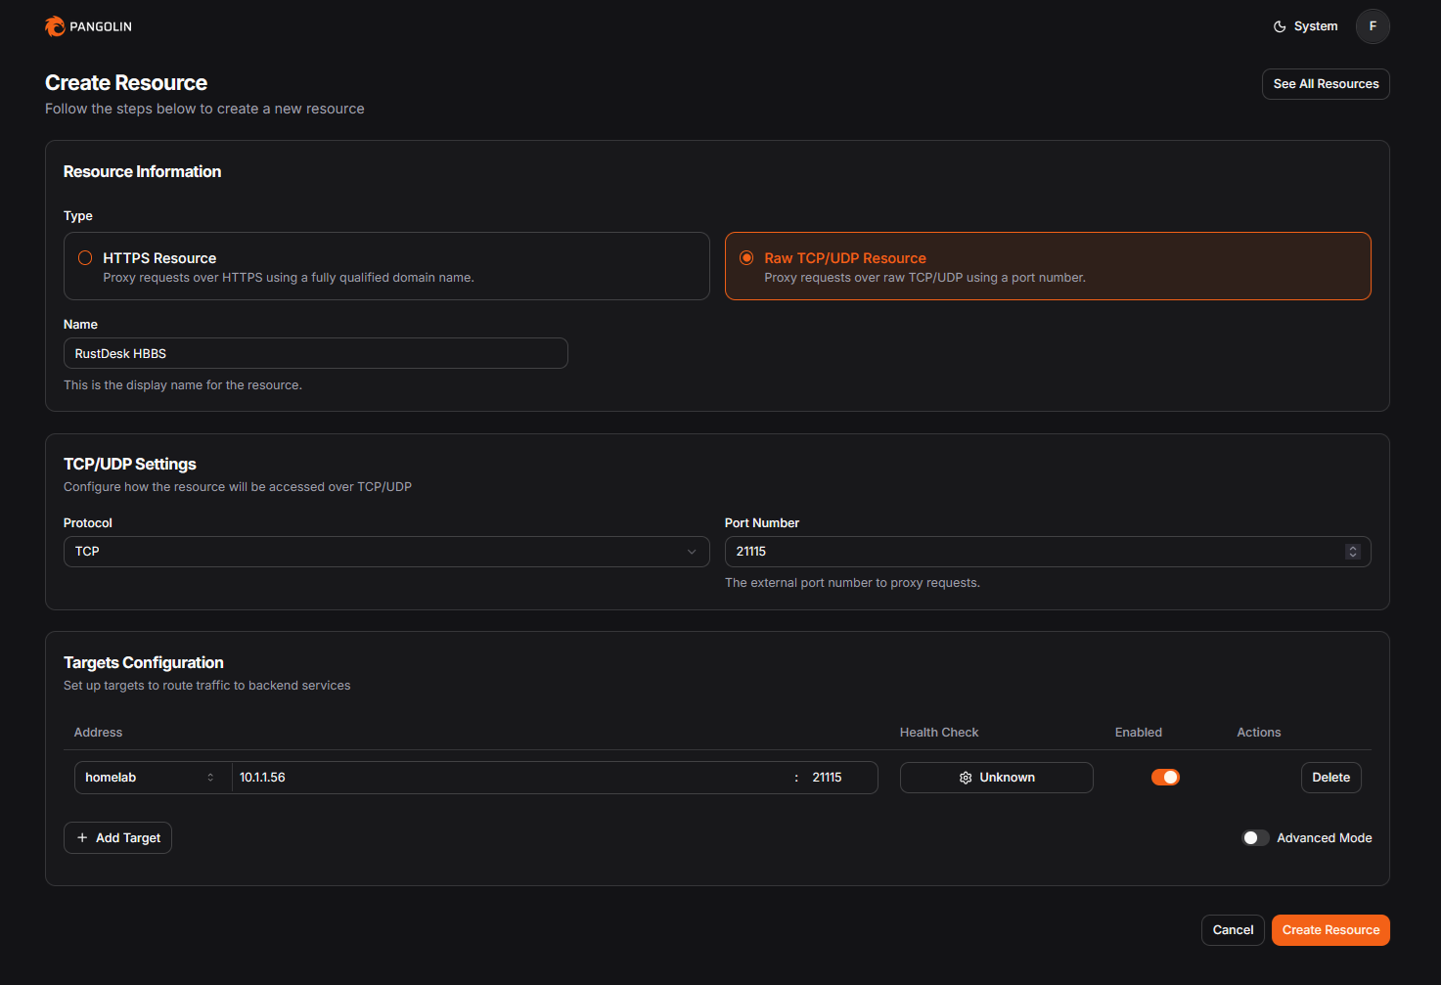The width and height of the screenshot is (1441, 985).
Task: Click the Name field with RustDesk HBBS
Action: click(315, 353)
